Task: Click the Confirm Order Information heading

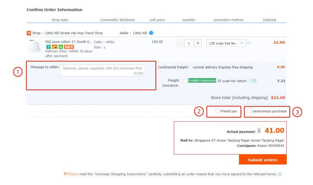Action: click(x=54, y=9)
